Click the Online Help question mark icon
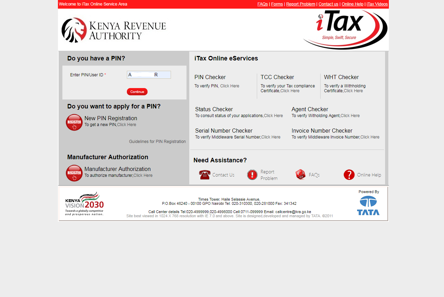 coord(349,175)
